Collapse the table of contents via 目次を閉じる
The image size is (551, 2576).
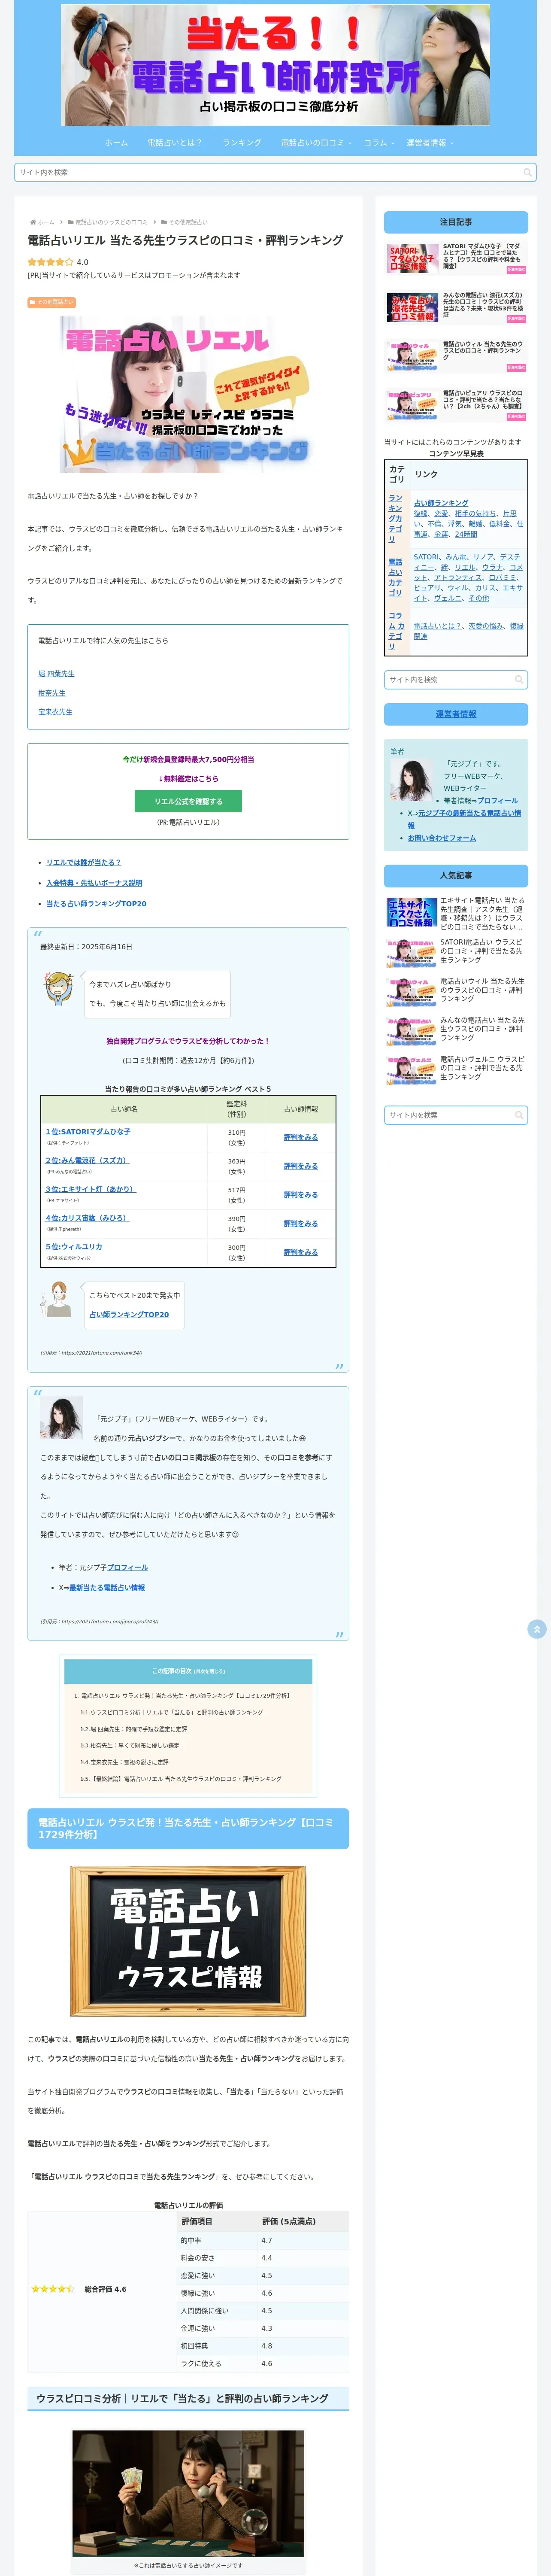pos(209,1671)
